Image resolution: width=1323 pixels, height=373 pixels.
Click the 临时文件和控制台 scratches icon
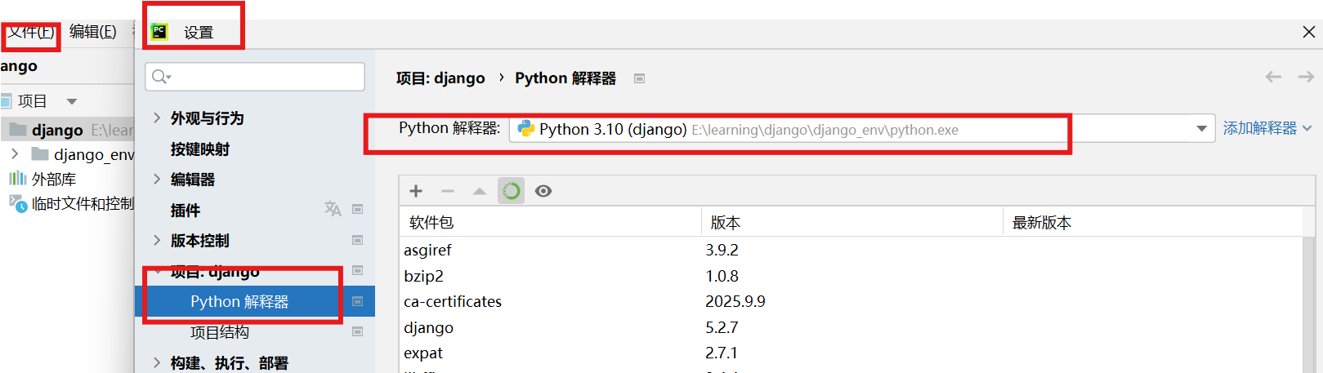pos(18,202)
